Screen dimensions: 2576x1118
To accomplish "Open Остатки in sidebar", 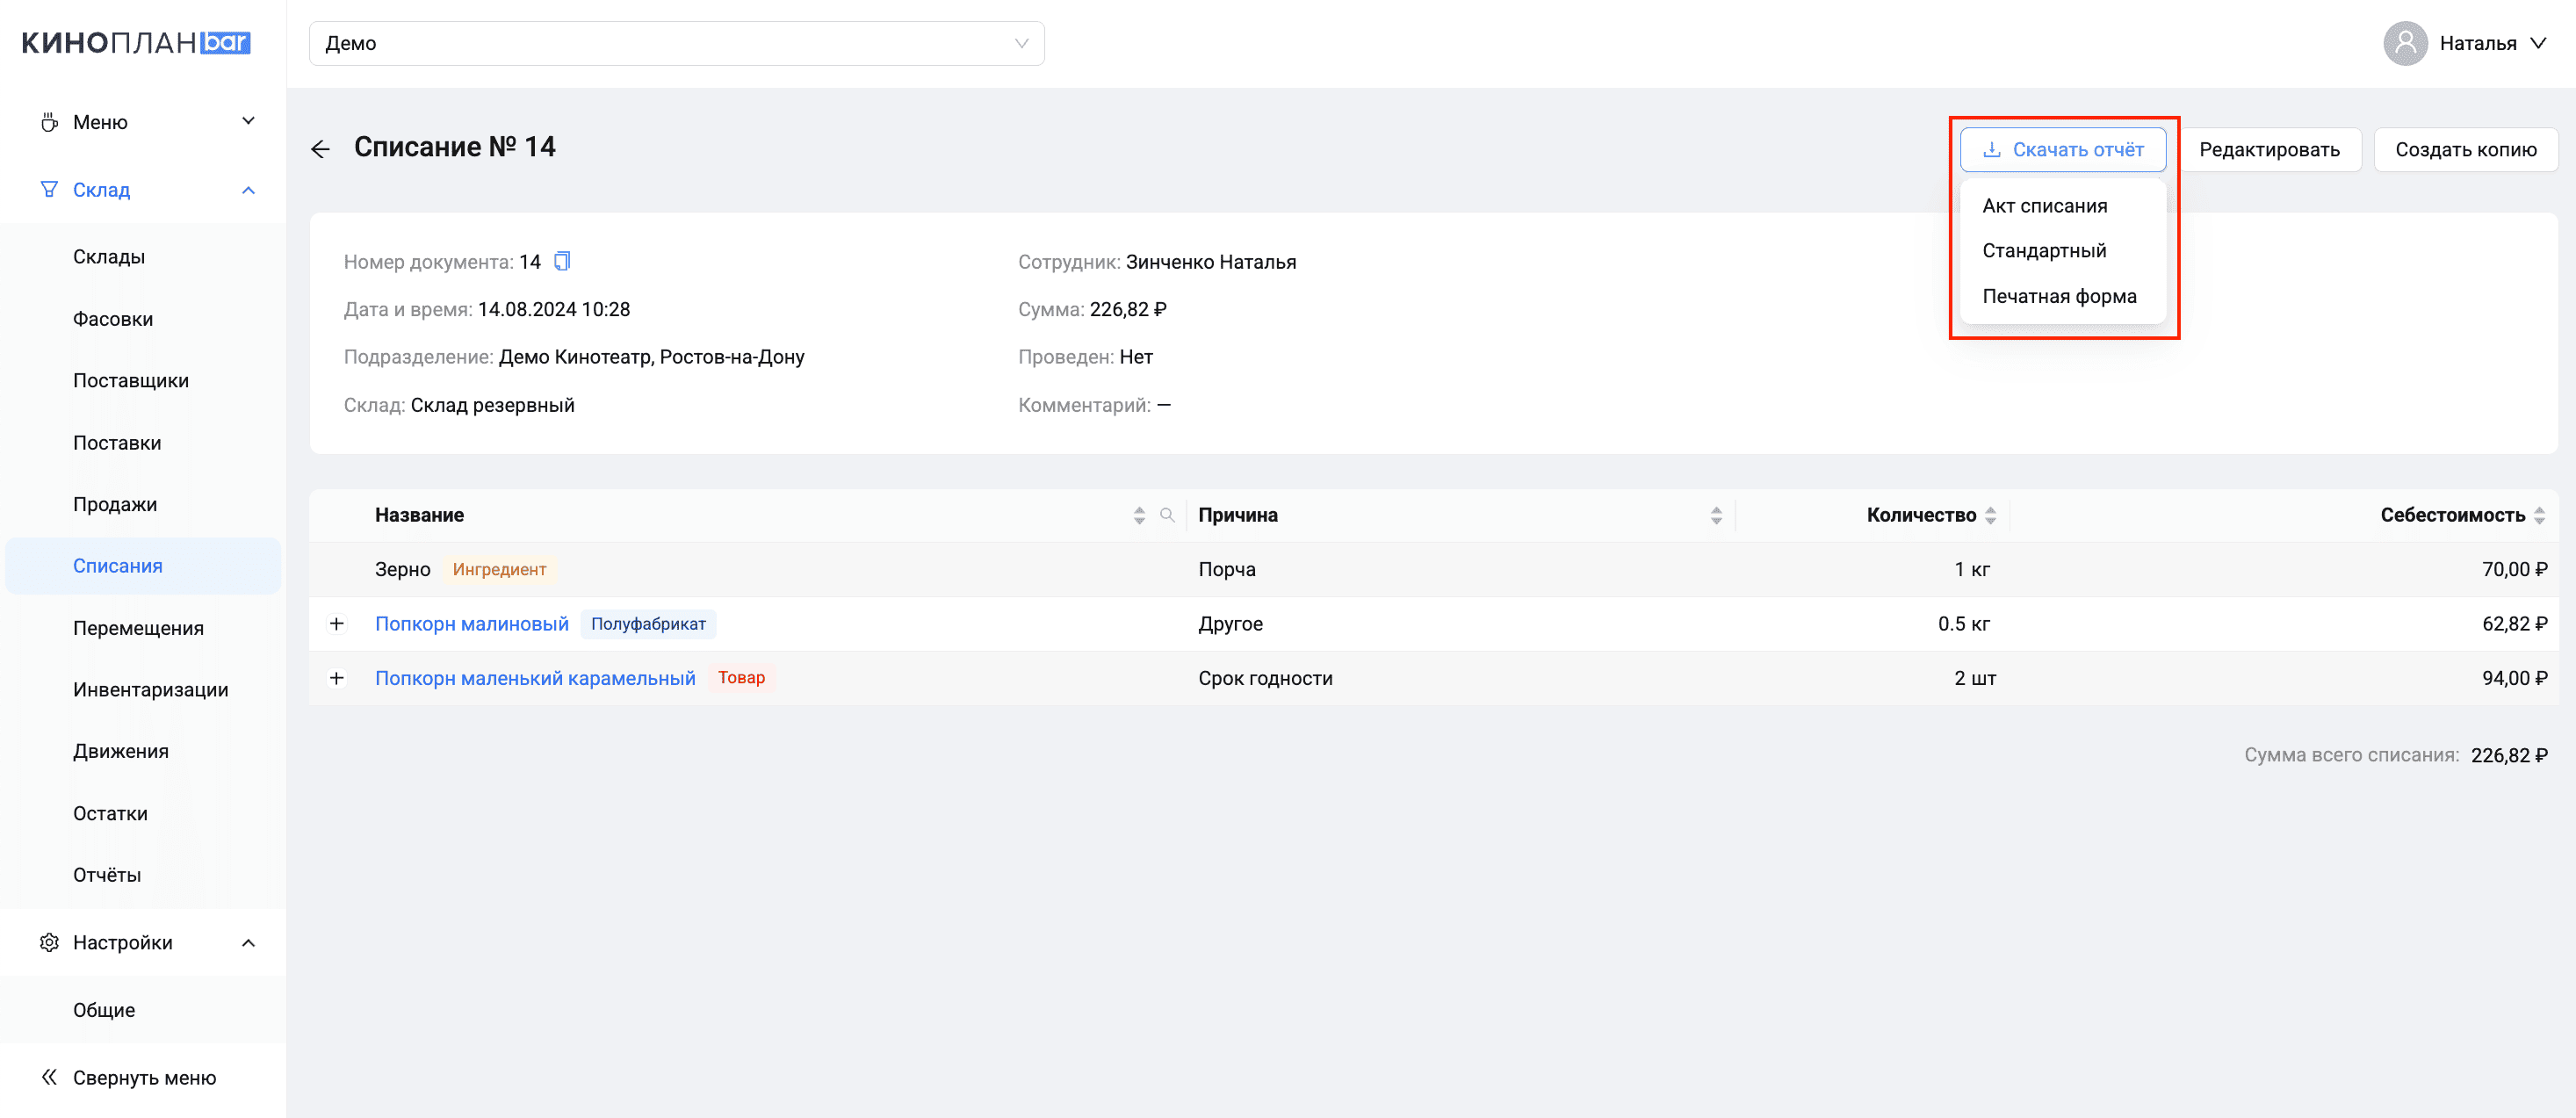I will 110,813.
